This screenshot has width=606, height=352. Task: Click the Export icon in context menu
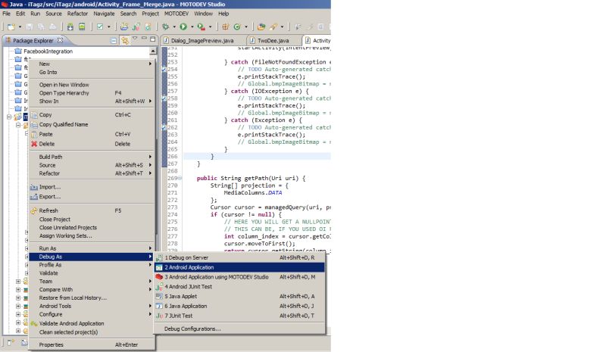pyautogui.click(x=34, y=197)
